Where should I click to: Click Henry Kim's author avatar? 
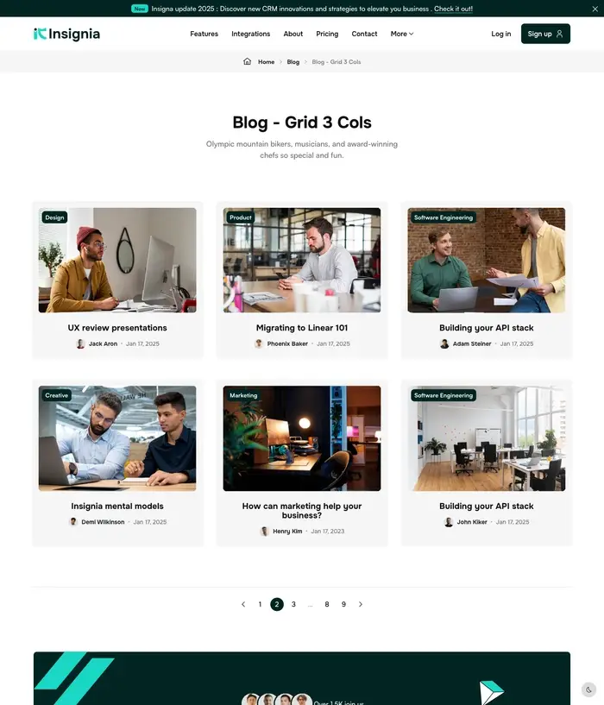[x=264, y=531]
